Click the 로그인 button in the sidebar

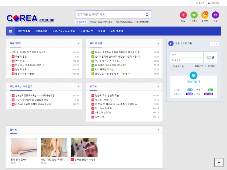click(210, 57)
